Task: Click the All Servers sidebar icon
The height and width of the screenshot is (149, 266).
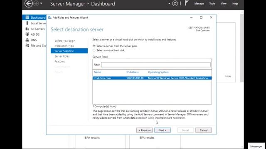Action: [x=27, y=29]
